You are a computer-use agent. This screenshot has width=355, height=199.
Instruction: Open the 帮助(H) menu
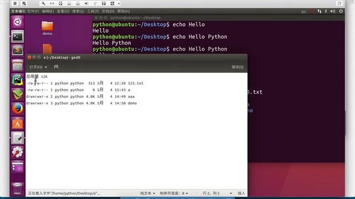point(124,11)
